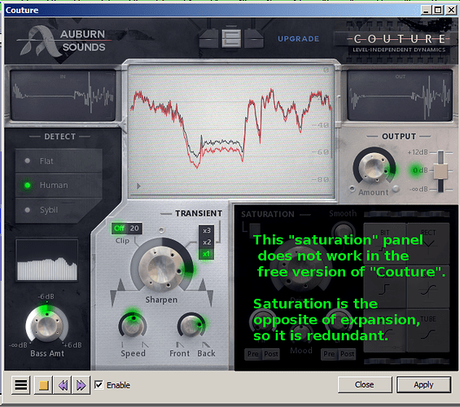Click the Speed knob
This screenshot has height=407, width=460.
[133, 326]
